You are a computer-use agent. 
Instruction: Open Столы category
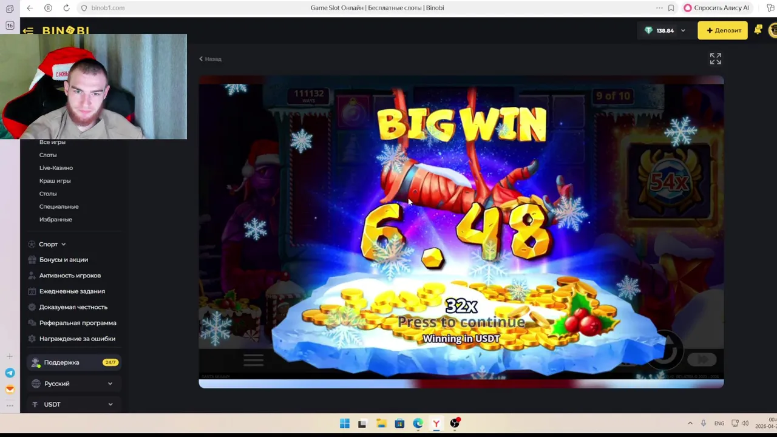pos(48,194)
